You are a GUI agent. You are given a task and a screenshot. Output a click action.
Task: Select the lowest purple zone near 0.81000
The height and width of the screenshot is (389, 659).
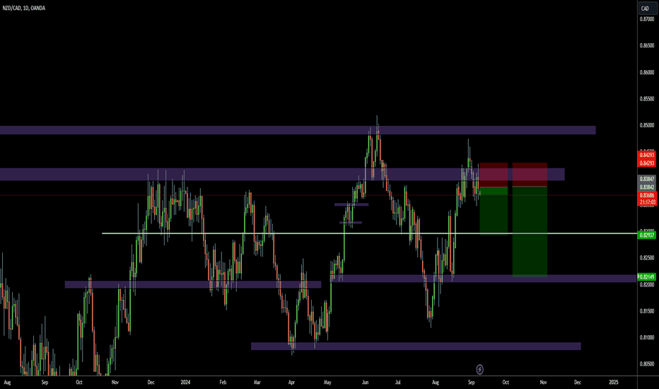[416, 346]
